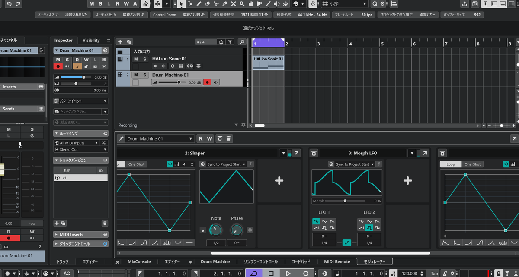This screenshot has height=277, width=519.
Task: Select the Line tool
Action: click(x=268, y=4)
